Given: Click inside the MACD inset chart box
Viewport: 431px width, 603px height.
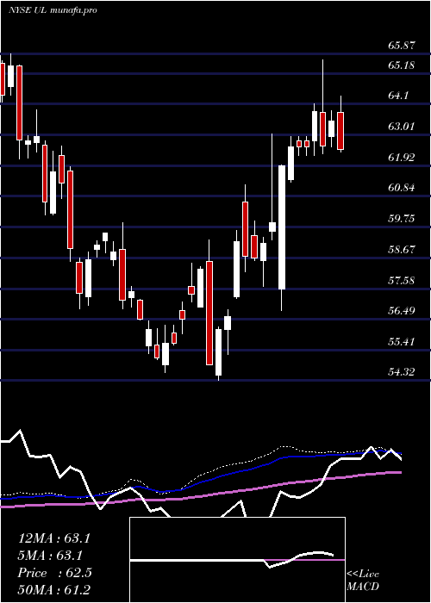Looking at the screenshot, I should click(237, 560).
